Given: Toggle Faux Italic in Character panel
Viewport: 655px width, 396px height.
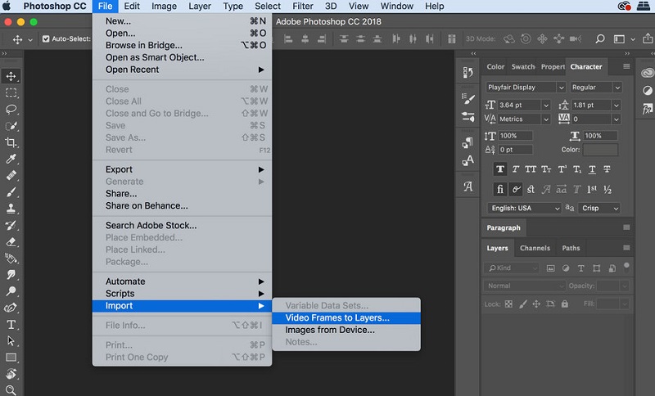Looking at the screenshot, I should click(x=516, y=169).
